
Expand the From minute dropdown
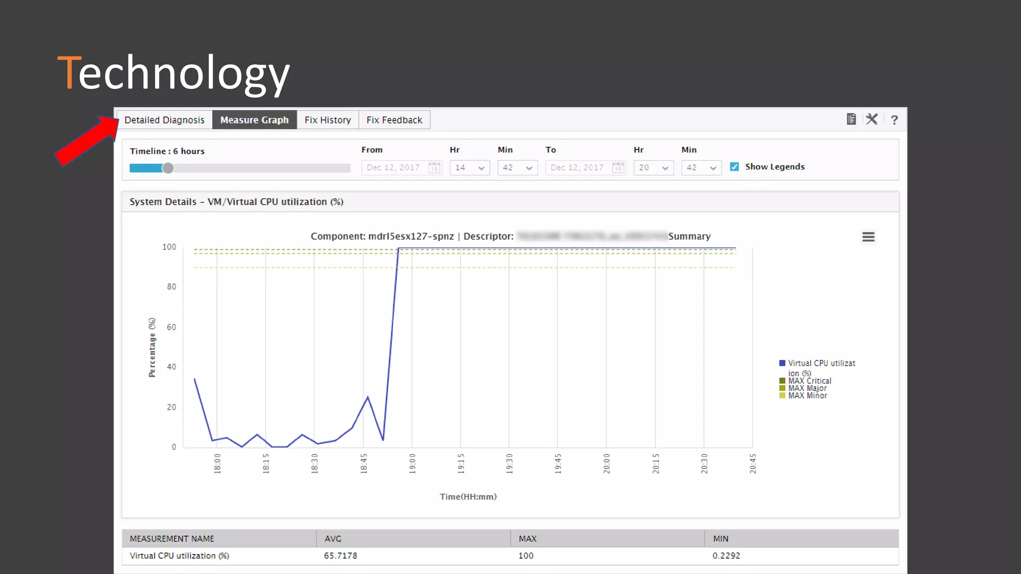[517, 168]
